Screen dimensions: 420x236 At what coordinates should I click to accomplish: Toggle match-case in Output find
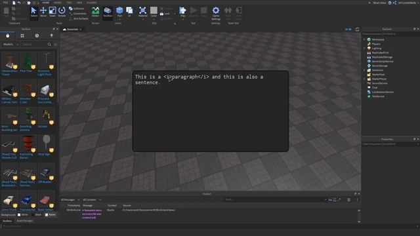pyautogui.click(x=330, y=200)
